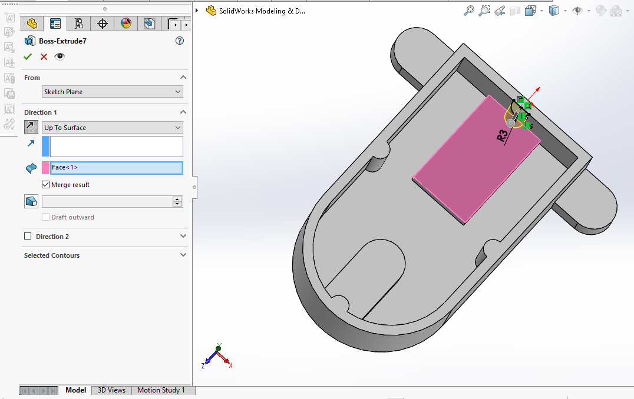This screenshot has height=399, width=634.
Task: Click the Face<1> selection field
Action: click(117, 168)
